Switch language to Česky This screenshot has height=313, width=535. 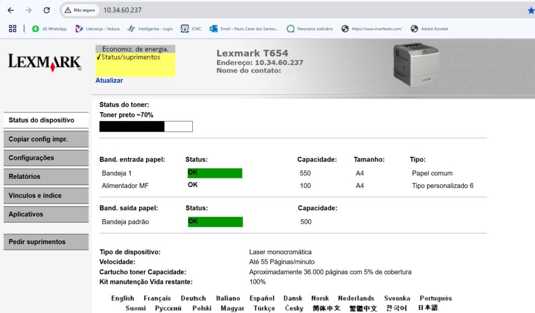(294, 308)
